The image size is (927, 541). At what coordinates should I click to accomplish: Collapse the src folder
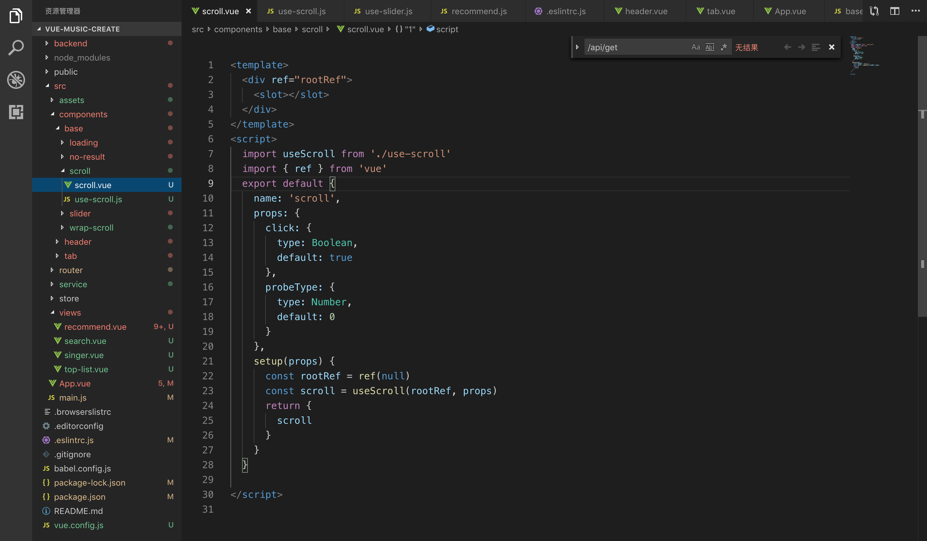(x=107, y=86)
